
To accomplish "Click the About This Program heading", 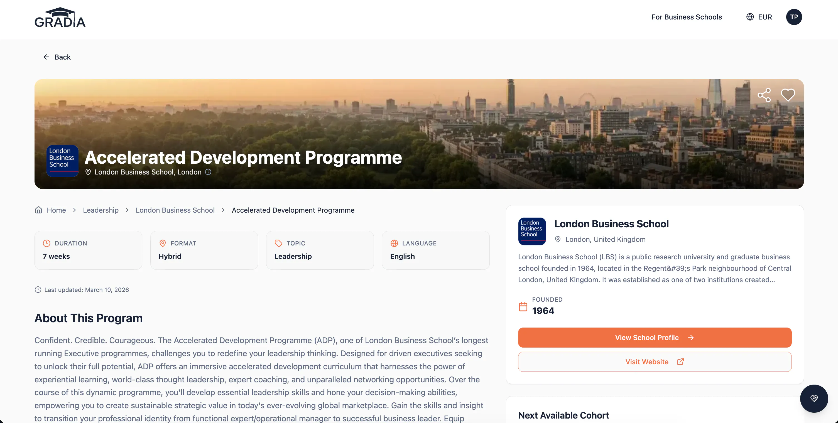I will click(89, 318).
